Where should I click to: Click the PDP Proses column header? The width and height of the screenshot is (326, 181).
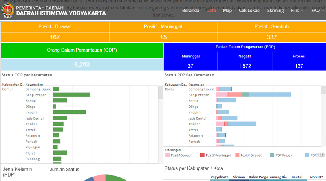[299, 56]
